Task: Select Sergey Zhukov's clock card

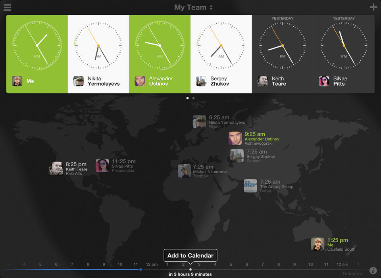Action: [221, 54]
